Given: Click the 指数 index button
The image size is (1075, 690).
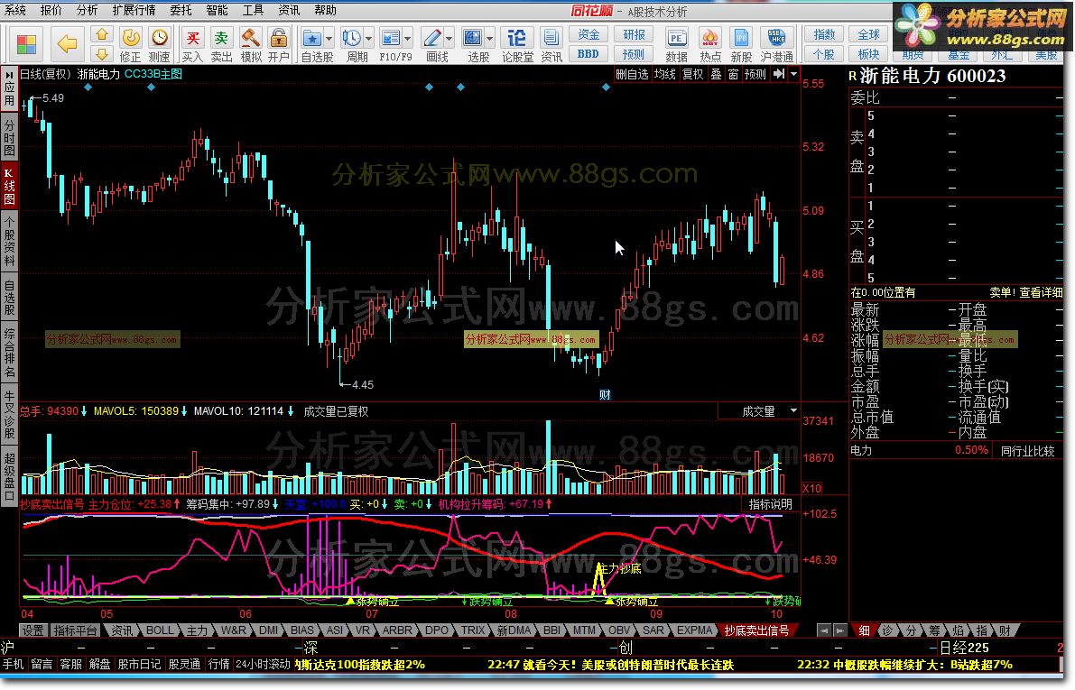Looking at the screenshot, I should coord(823,35).
